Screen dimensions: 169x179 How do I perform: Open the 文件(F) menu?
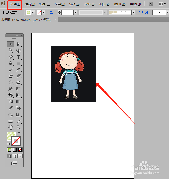pyautogui.click(x=15, y=4)
